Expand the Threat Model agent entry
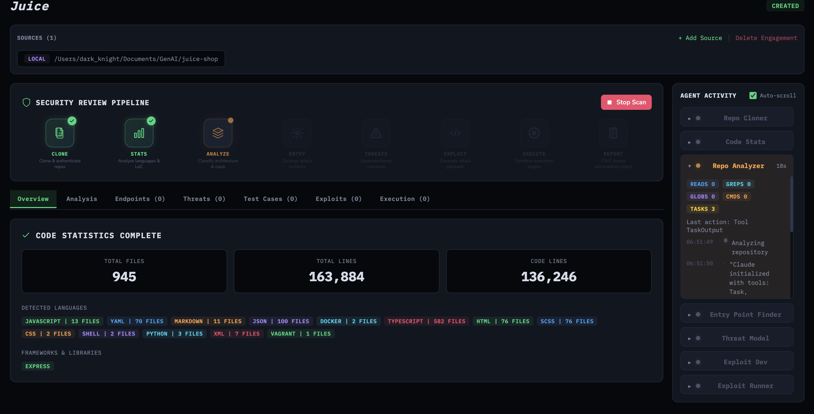814x414 pixels. tap(690, 339)
